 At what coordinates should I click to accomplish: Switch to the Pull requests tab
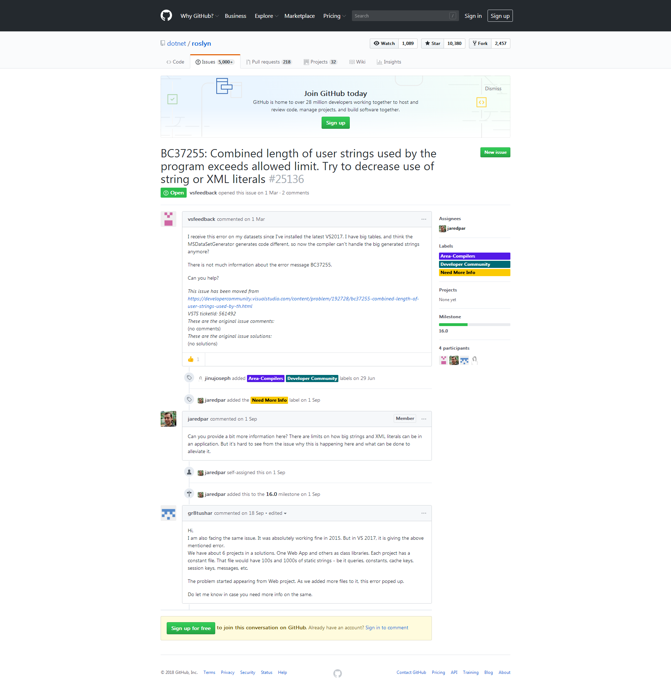click(269, 62)
